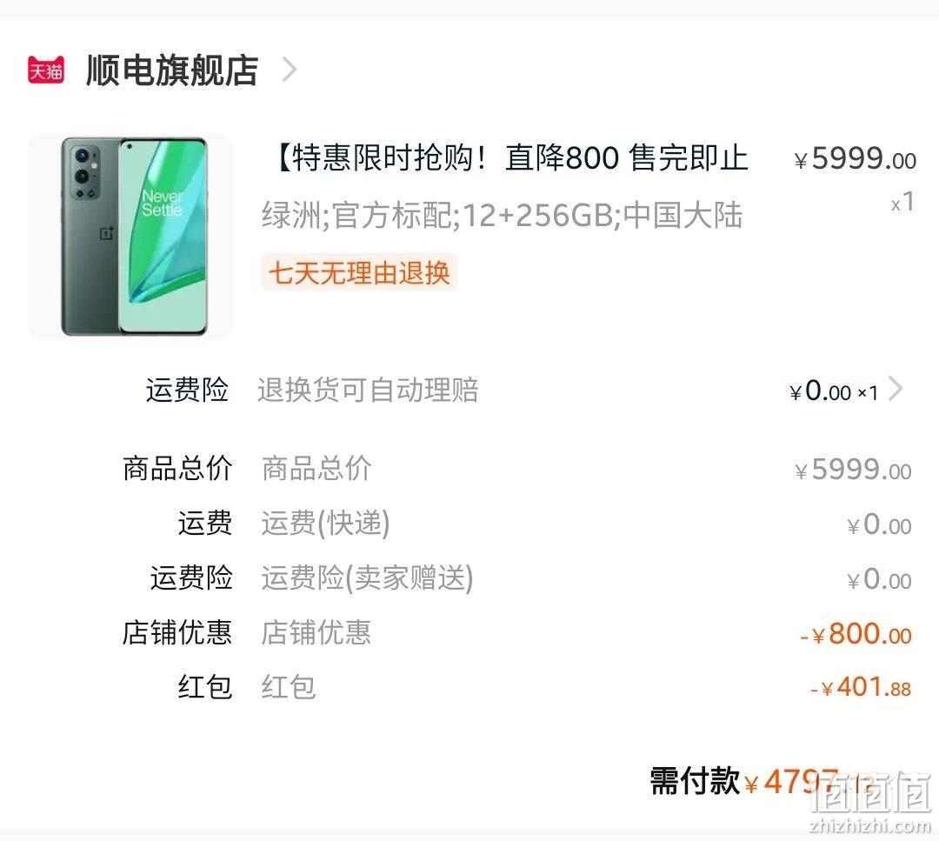Screen dimensions: 939x841
Task: Click the ¥5999.00 item price
Action: coord(856,159)
